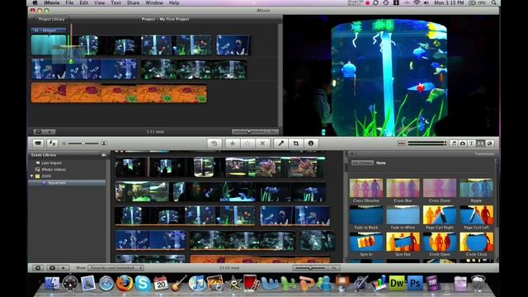Open Wi-Fi status menu
Image resolution: width=528 pixels, height=297 pixels.
pos(417,2)
